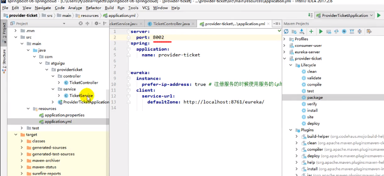The image size is (384, 176).
Task: Collapse Lifecycle node in Maven panel
Action: click(x=291, y=65)
